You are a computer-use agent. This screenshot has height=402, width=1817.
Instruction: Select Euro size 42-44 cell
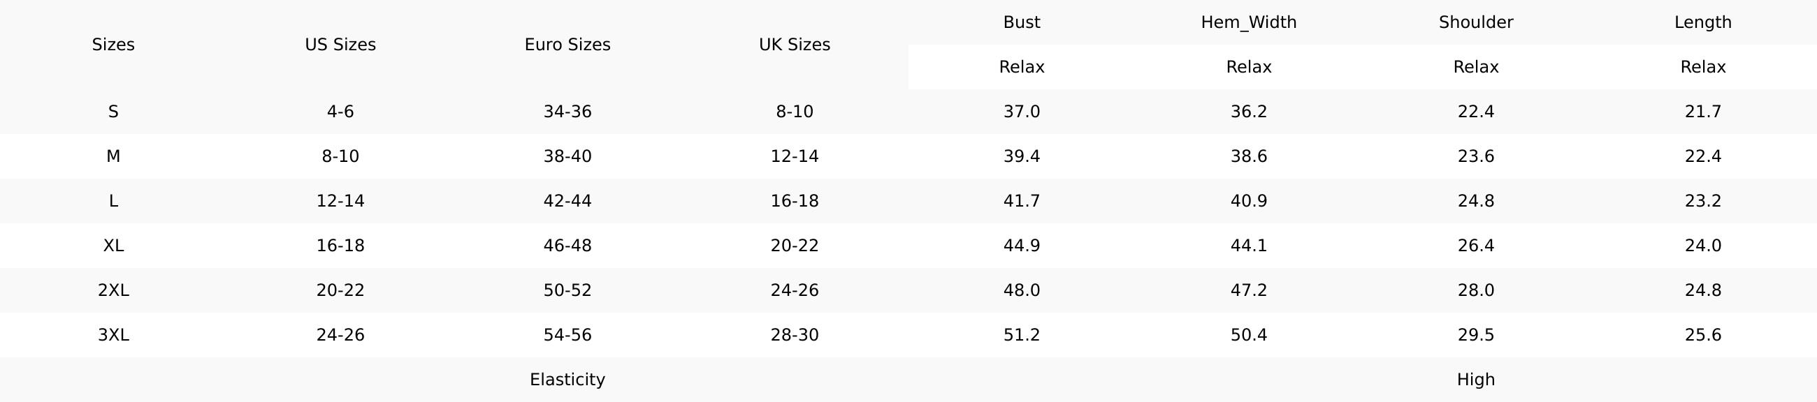click(x=567, y=200)
